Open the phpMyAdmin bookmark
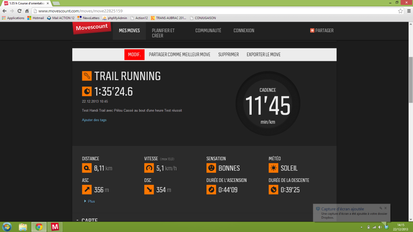Image resolution: width=413 pixels, height=232 pixels. (115, 18)
